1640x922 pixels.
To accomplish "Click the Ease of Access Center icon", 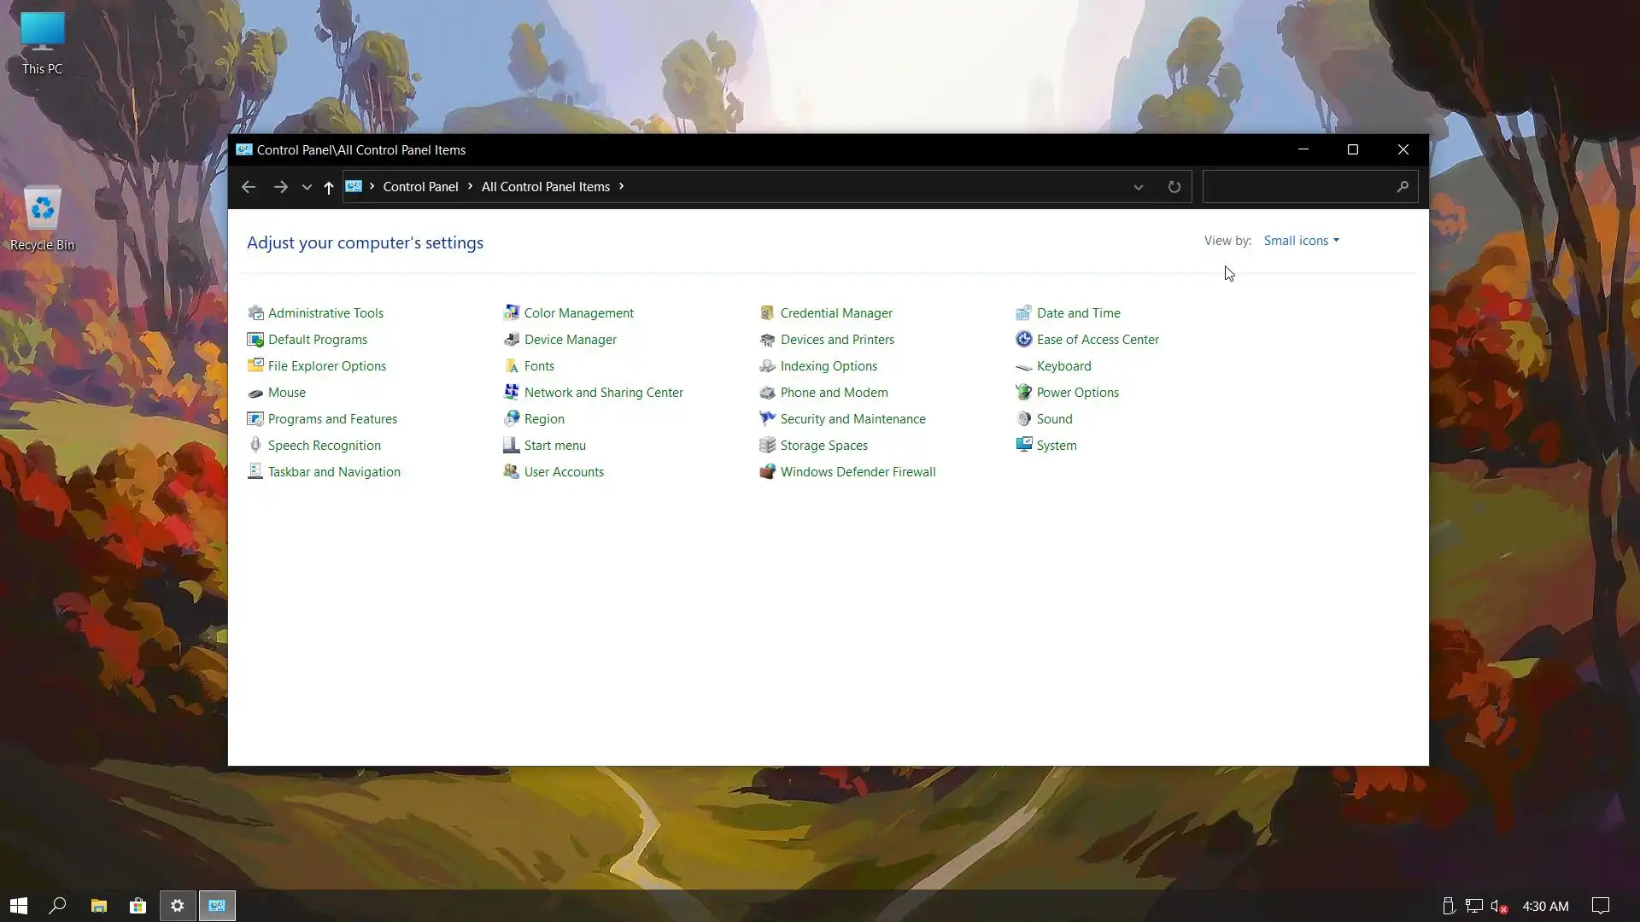I will pos(1023,339).
